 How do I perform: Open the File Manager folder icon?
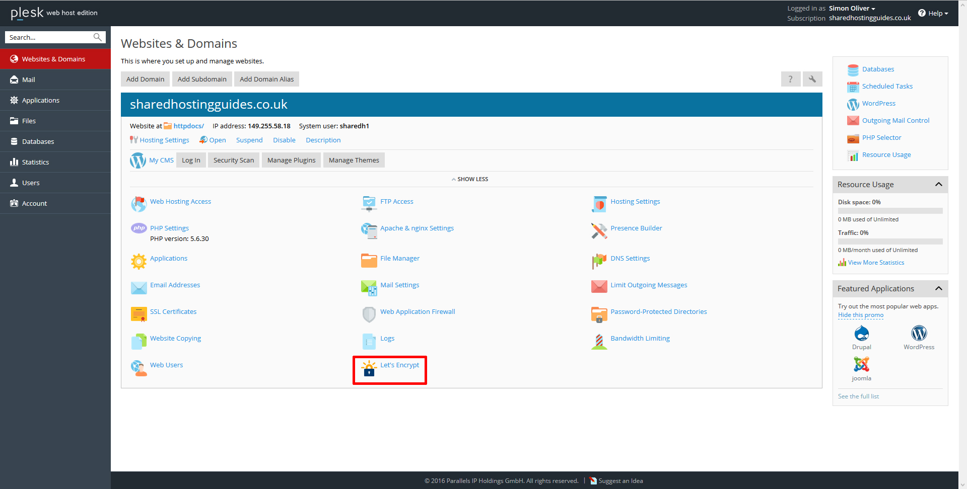[369, 260]
